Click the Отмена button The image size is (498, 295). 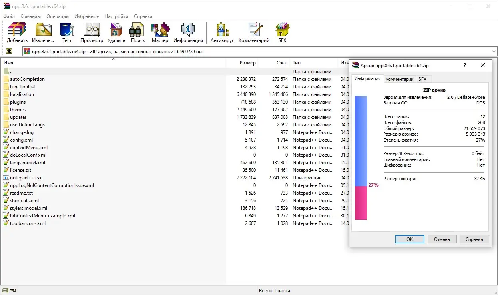coord(442,239)
